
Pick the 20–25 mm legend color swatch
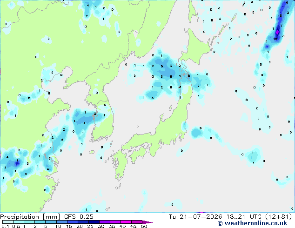[x=83, y=222]
